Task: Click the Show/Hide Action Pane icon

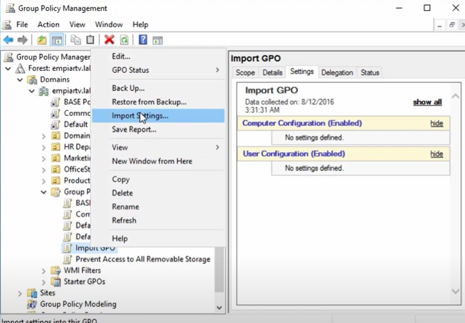Action: [157, 40]
